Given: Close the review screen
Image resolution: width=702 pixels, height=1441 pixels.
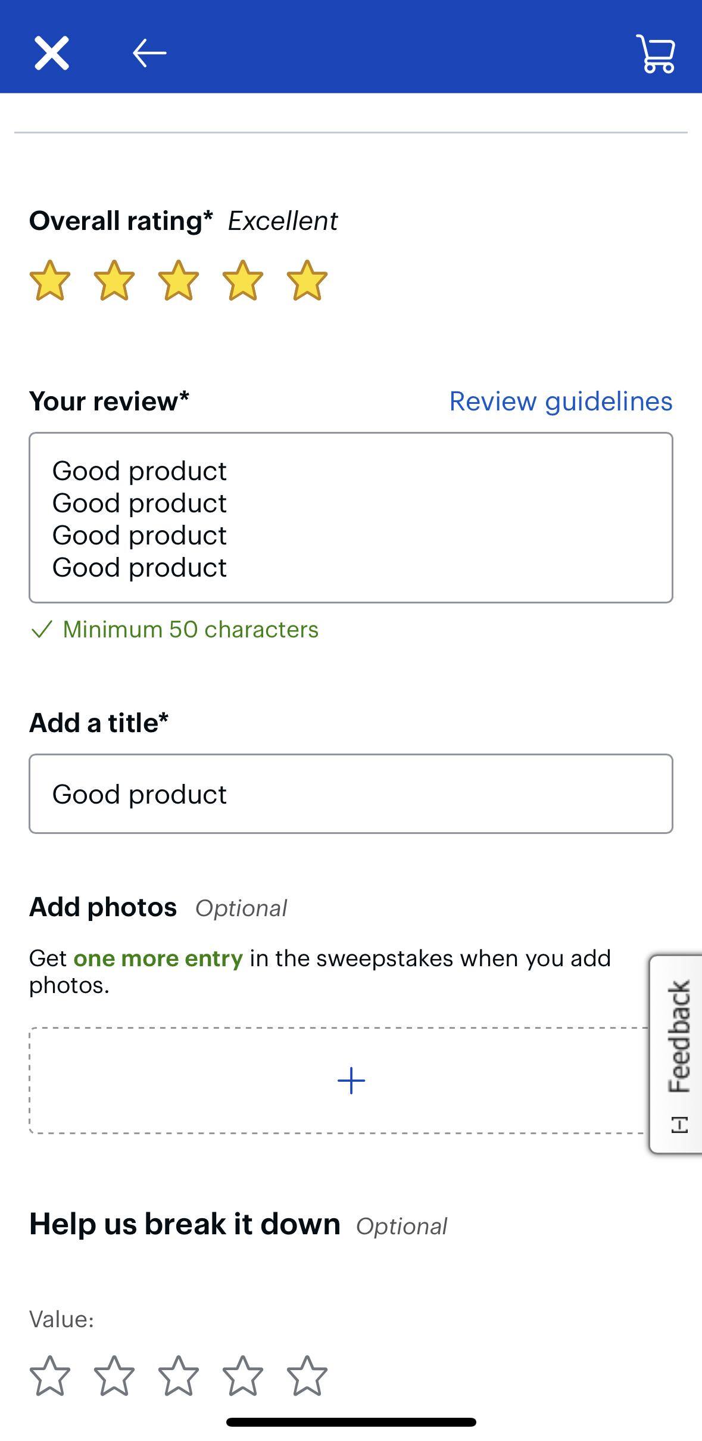Looking at the screenshot, I should pos(52,52).
